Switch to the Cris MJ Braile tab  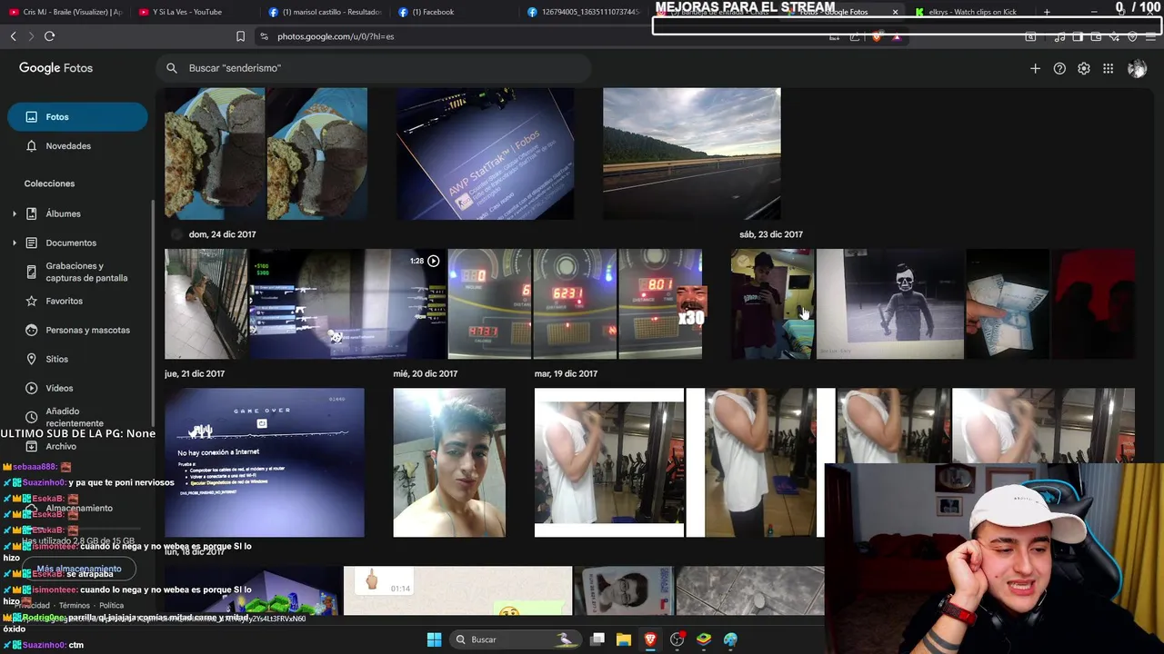point(65,12)
